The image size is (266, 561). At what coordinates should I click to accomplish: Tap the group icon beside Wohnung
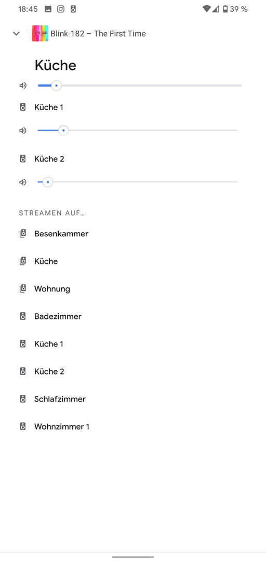click(x=22, y=289)
